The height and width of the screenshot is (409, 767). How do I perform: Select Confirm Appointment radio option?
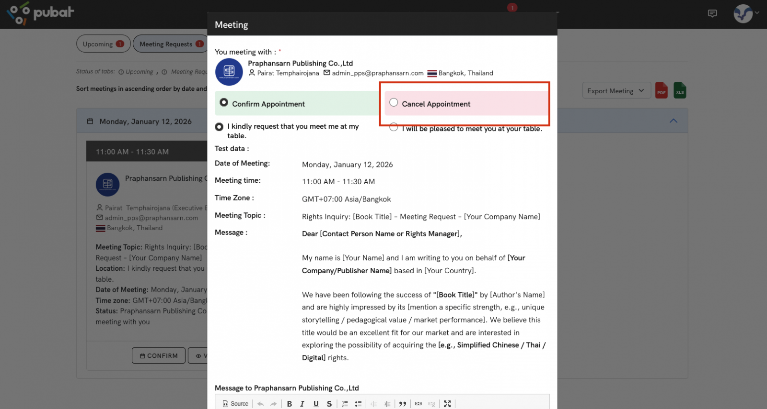(x=224, y=103)
